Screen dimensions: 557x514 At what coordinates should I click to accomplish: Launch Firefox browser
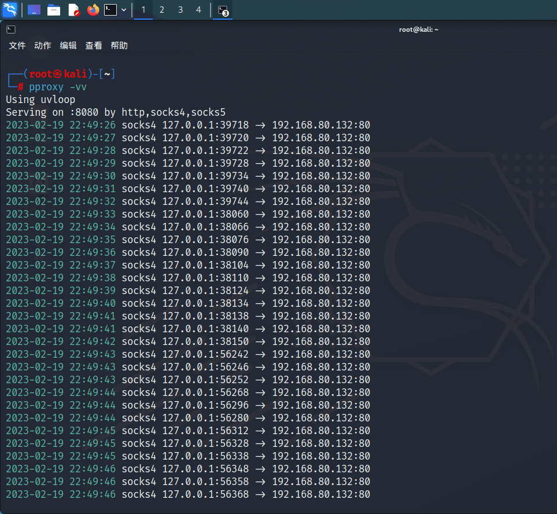point(93,10)
